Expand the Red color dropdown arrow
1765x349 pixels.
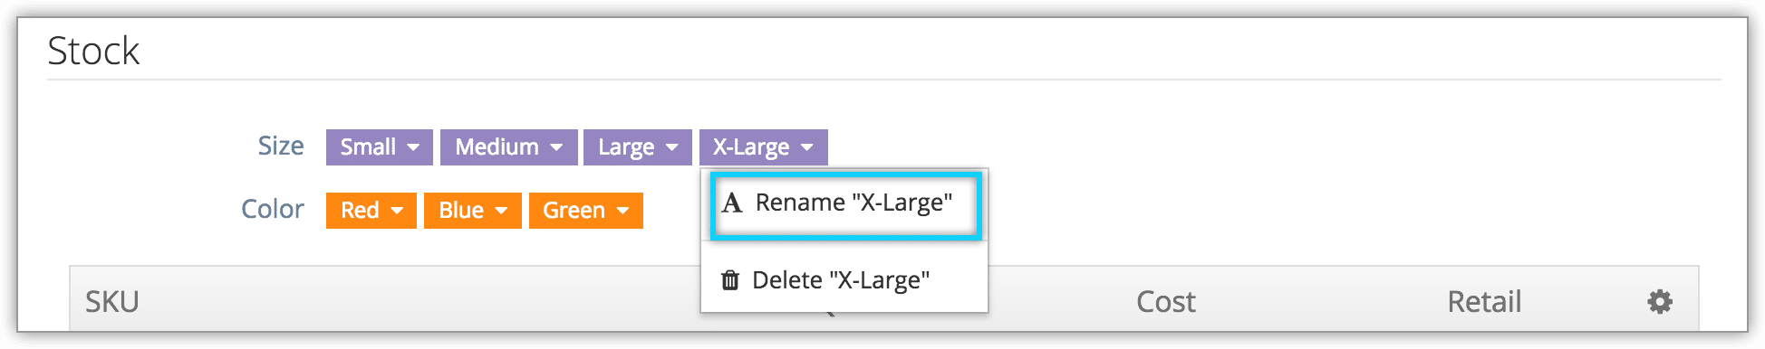tap(397, 211)
